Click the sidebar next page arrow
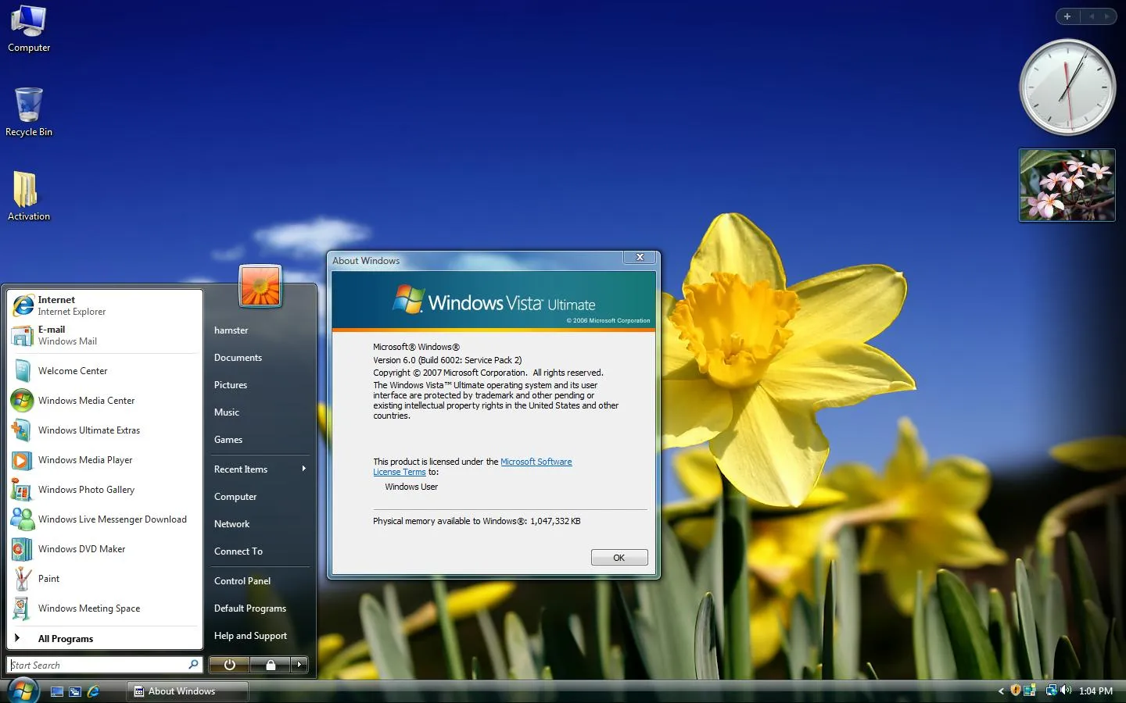 1107,16
